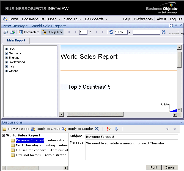Image resolution: width=184 pixels, height=171 pixels.
Task: Open the Dashboards menu
Action: pyautogui.click(x=96, y=19)
